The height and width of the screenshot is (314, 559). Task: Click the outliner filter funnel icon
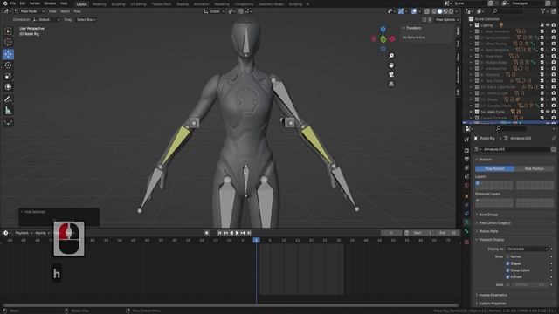pyautogui.click(x=543, y=11)
